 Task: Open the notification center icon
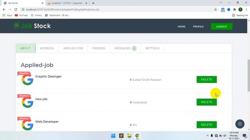coord(245,136)
